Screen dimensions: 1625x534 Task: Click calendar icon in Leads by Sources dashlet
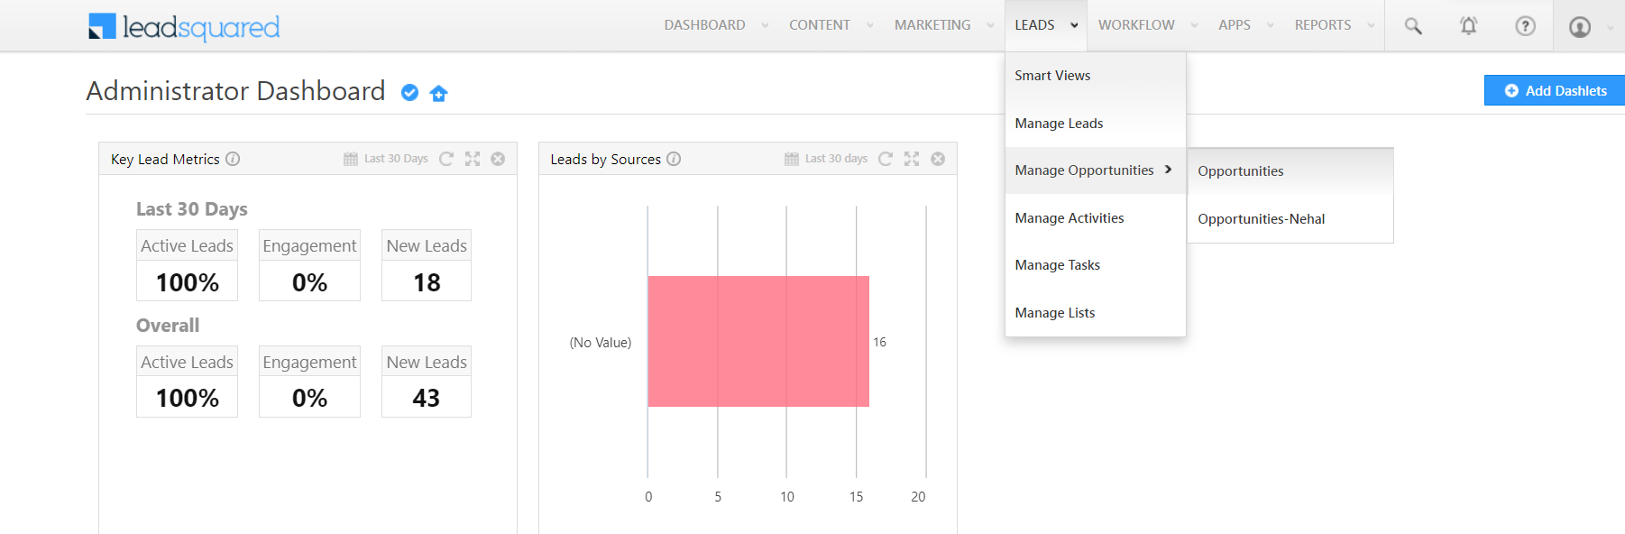pyautogui.click(x=792, y=159)
